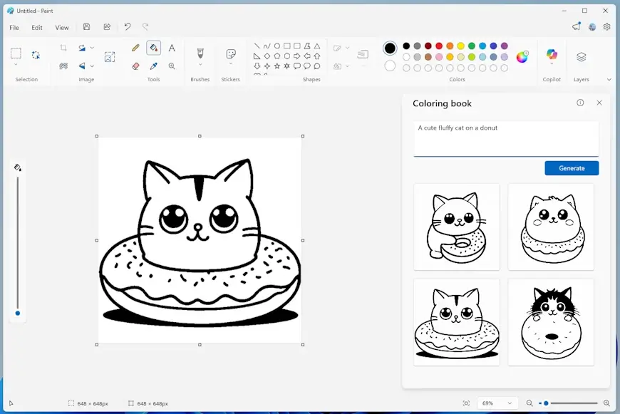
Task: Select the Magnifier tool
Action: (172, 66)
